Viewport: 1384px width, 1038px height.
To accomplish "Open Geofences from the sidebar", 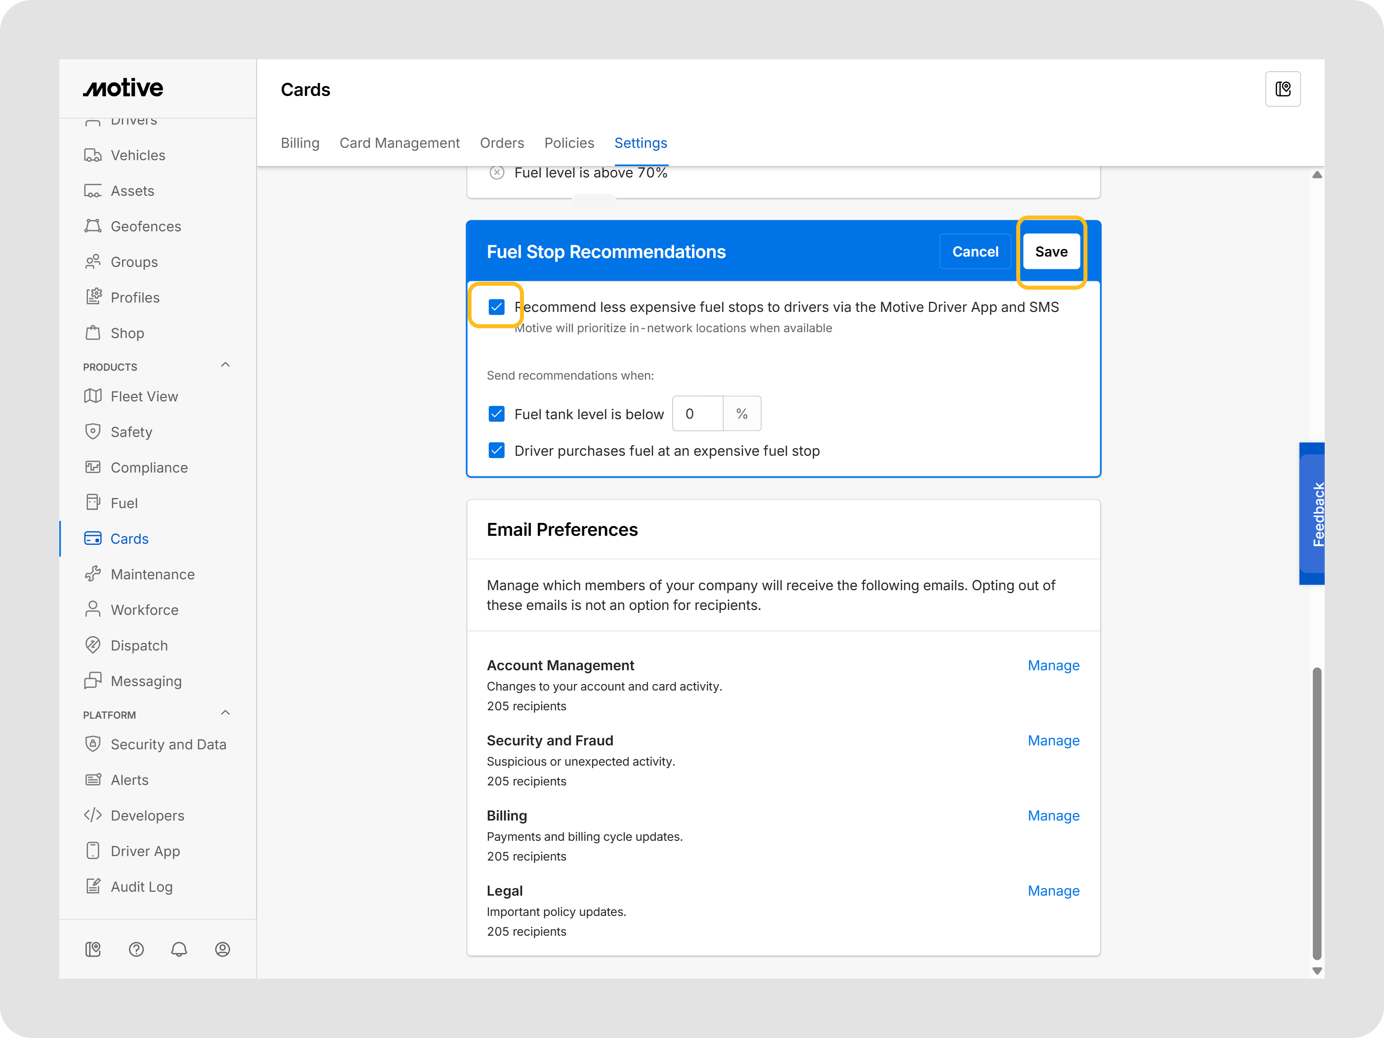I will pos(145,226).
